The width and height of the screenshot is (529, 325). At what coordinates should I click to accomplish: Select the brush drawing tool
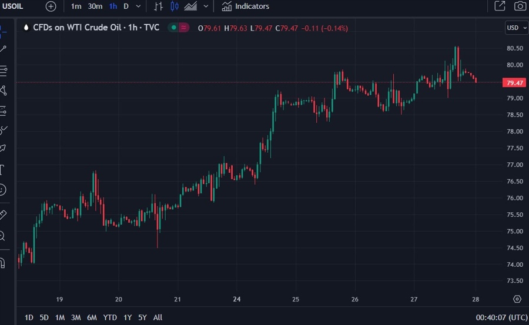tap(4, 130)
